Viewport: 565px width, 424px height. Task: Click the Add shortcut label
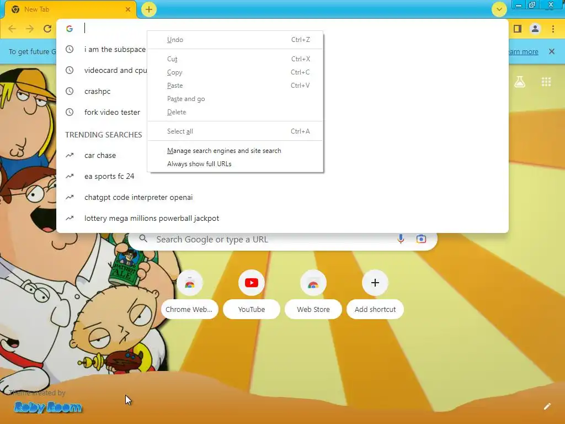click(x=375, y=309)
